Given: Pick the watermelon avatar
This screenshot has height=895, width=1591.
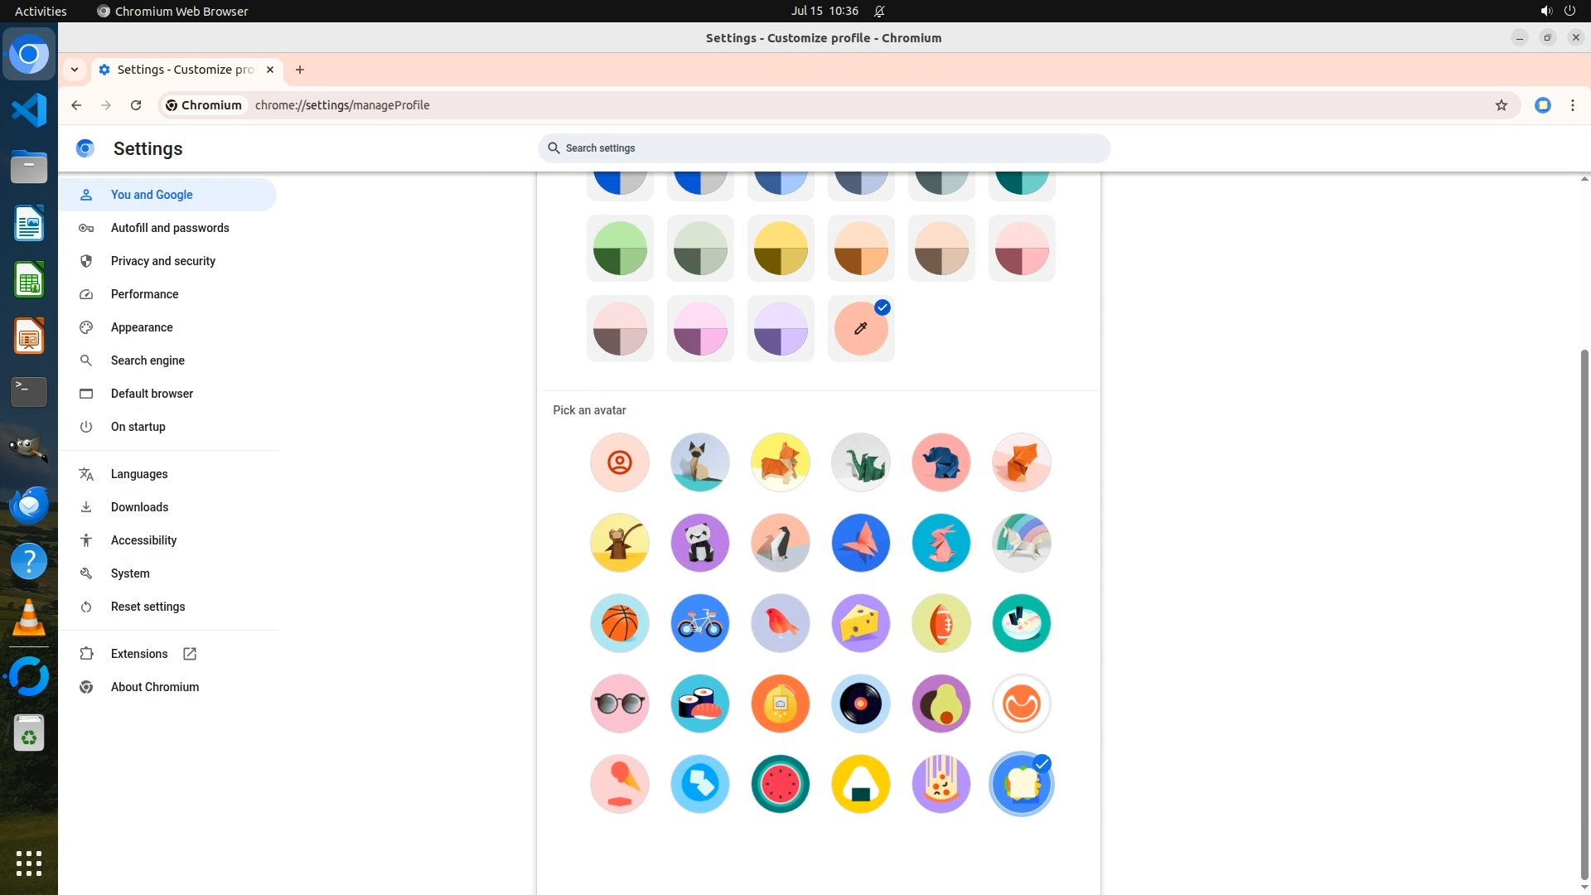Looking at the screenshot, I should point(780,784).
